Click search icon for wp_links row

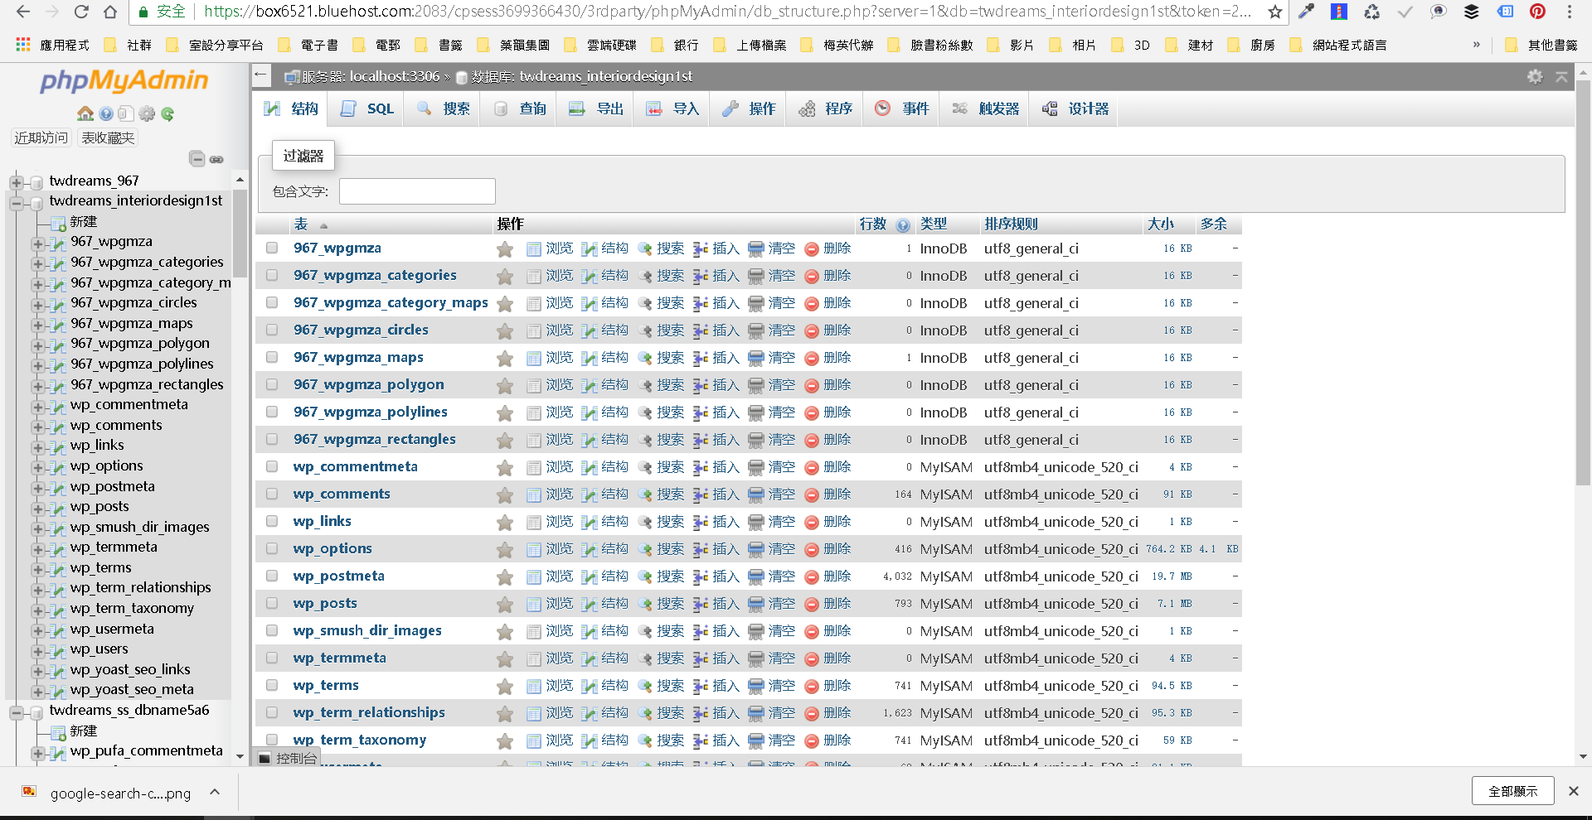645,522
